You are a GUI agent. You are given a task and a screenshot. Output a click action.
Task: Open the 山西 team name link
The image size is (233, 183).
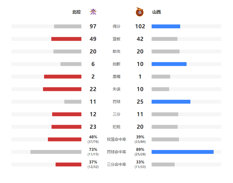[x=157, y=12]
